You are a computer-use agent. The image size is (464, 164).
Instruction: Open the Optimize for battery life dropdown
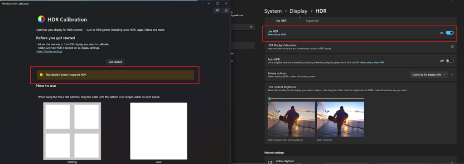tap(429, 75)
